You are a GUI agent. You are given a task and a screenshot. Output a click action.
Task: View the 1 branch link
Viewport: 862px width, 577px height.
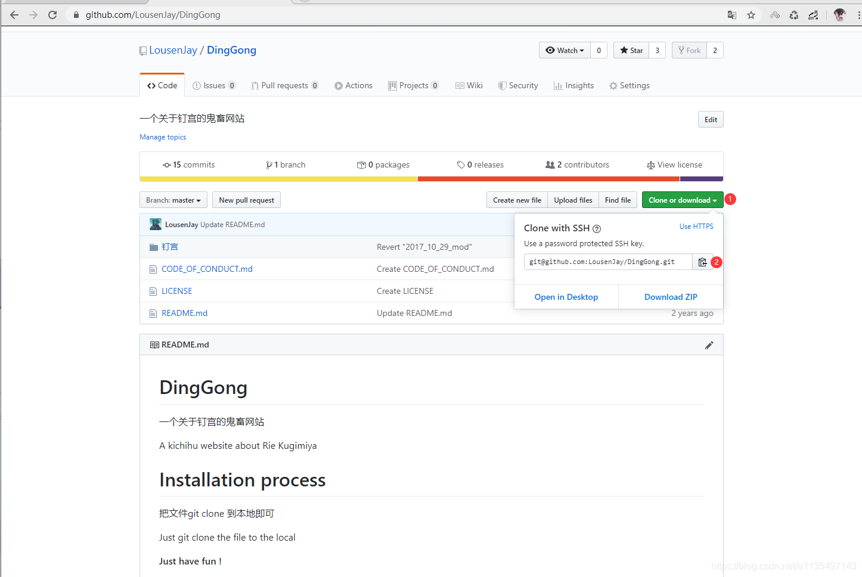point(286,165)
